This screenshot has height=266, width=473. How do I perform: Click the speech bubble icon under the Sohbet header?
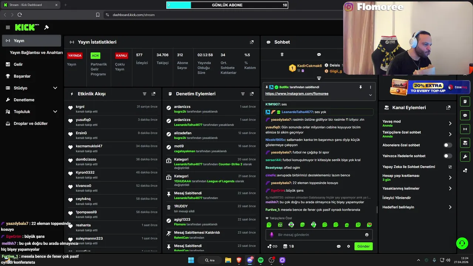point(319,55)
